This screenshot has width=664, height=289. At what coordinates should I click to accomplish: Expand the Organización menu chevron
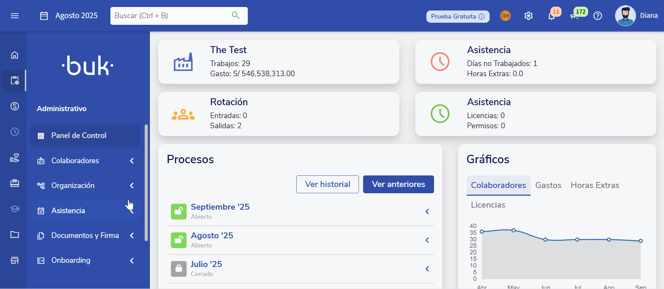[x=132, y=186]
